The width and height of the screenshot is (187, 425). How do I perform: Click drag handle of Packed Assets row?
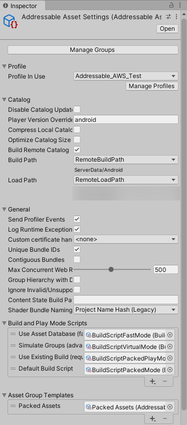pyautogui.click(x=13, y=406)
